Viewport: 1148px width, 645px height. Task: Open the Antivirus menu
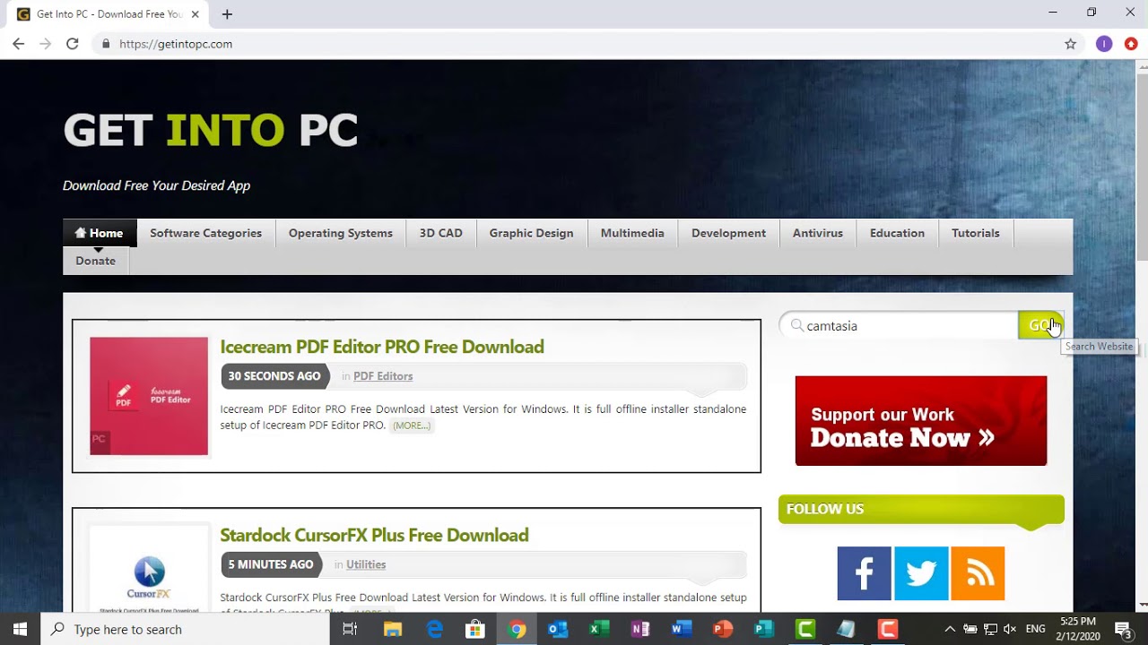[x=818, y=233]
